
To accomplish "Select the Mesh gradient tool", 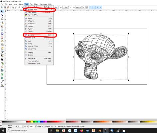I will (2, 78).
